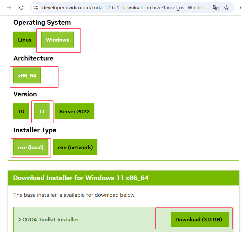Reload the page with refresh icon
The width and height of the screenshot is (241, 232).
coord(21,8)
